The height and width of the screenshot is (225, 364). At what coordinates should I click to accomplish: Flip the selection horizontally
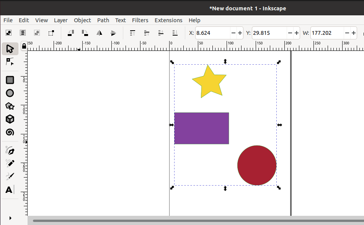[99, 33]
